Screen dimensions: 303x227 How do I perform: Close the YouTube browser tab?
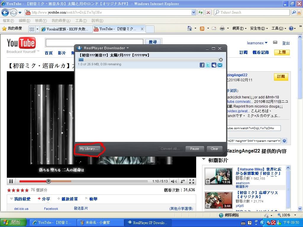(142, 29)
